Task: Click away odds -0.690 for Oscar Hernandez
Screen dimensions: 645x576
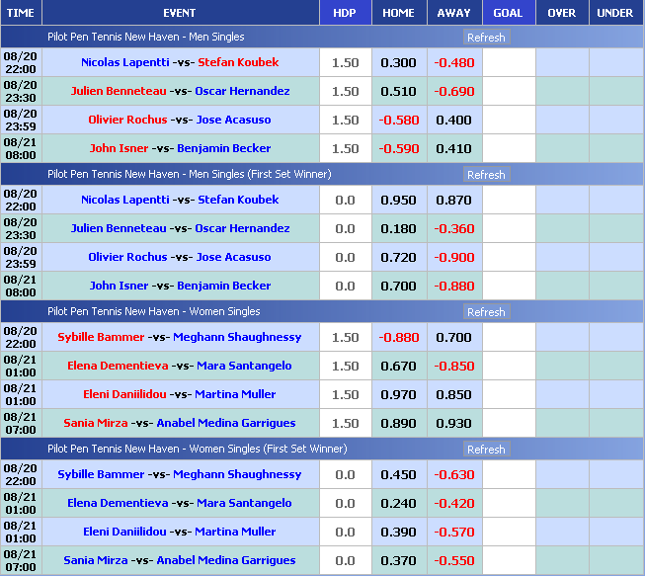Action: click(454, 91)
